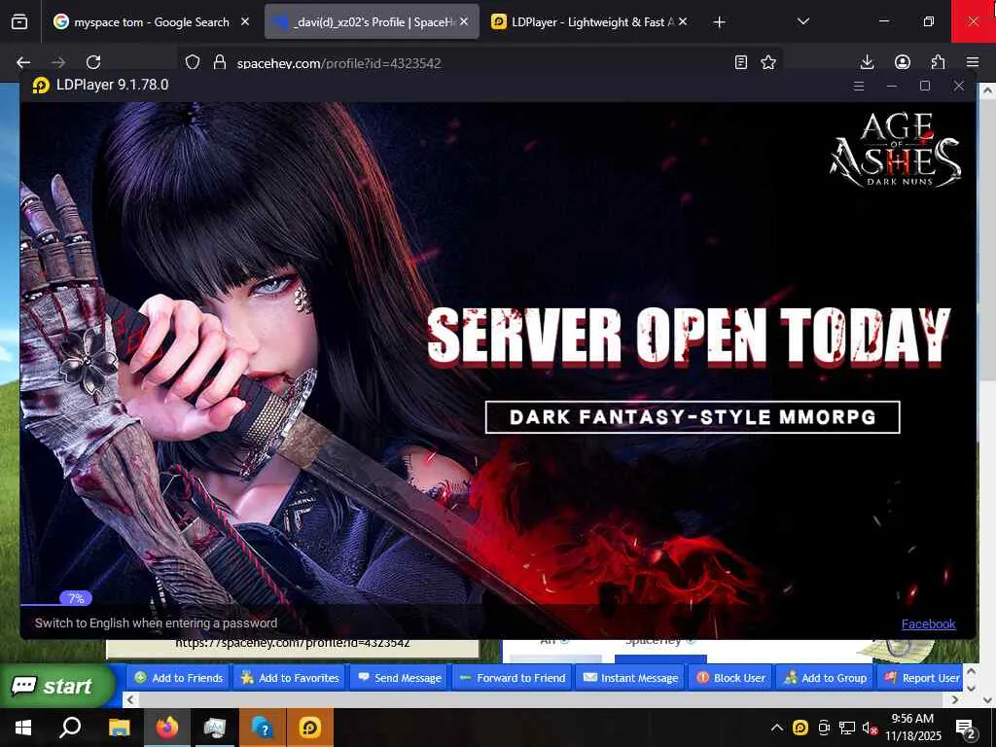Click Add to Friends link
Image resolution: width=996 pixels, height=747 pixels.
[x=179, y=678]
